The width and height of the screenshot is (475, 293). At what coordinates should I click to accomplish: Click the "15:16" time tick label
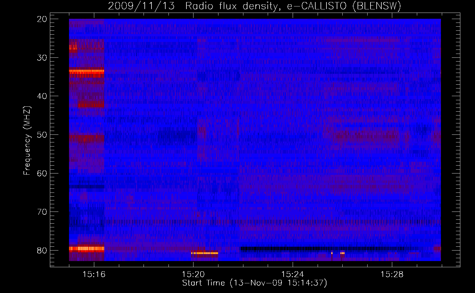(94, 275)
